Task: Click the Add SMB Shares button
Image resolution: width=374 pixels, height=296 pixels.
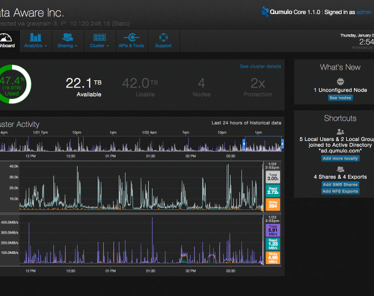Action: pos(340,184)
